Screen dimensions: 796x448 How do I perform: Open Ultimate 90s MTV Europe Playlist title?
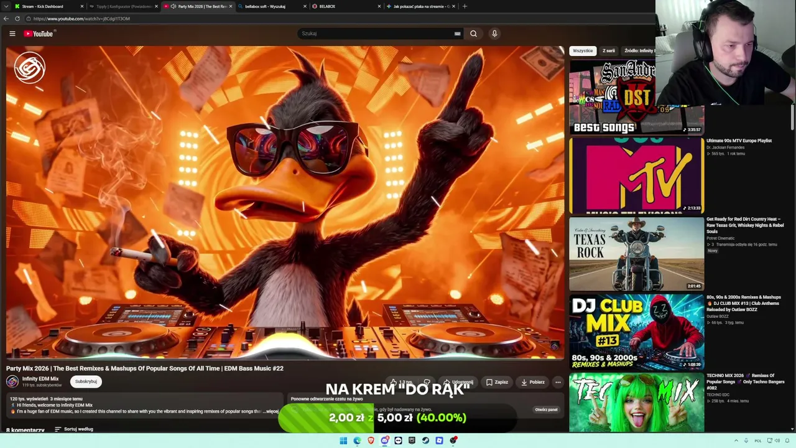739,141
